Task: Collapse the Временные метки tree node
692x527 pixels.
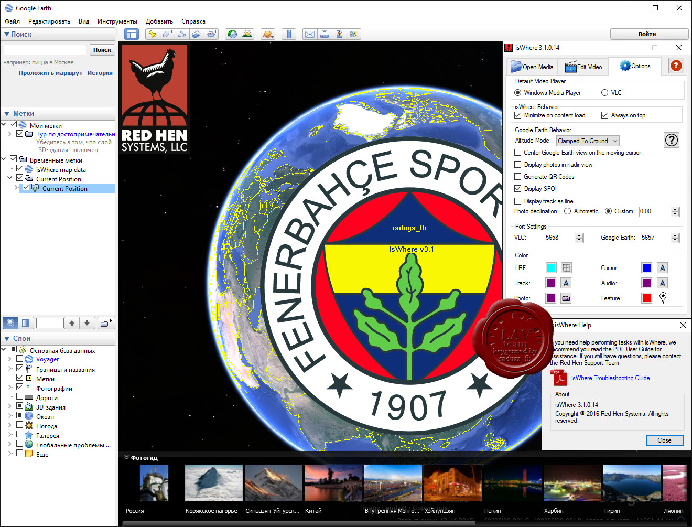Action: click(x=4, y=159)
